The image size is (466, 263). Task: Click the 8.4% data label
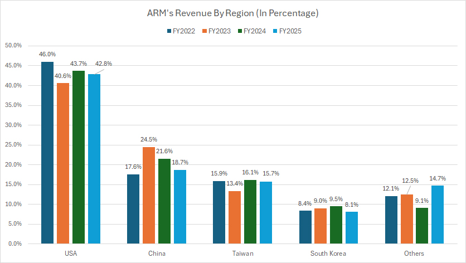[305, 203]
